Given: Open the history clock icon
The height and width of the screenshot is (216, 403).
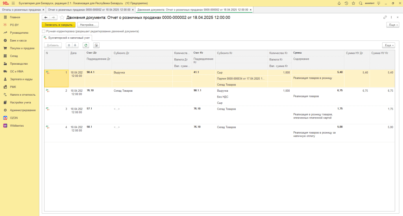Looking at the screenshot, I should click(346, 3).
